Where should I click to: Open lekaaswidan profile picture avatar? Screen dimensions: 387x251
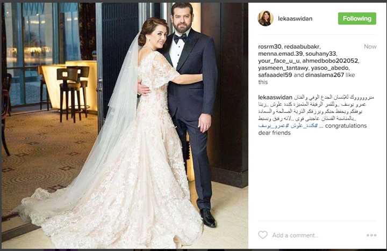tap(266, 18)
